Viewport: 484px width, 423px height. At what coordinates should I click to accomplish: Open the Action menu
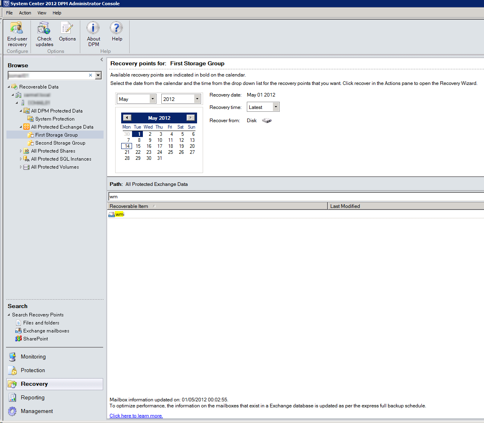[25, 13]
